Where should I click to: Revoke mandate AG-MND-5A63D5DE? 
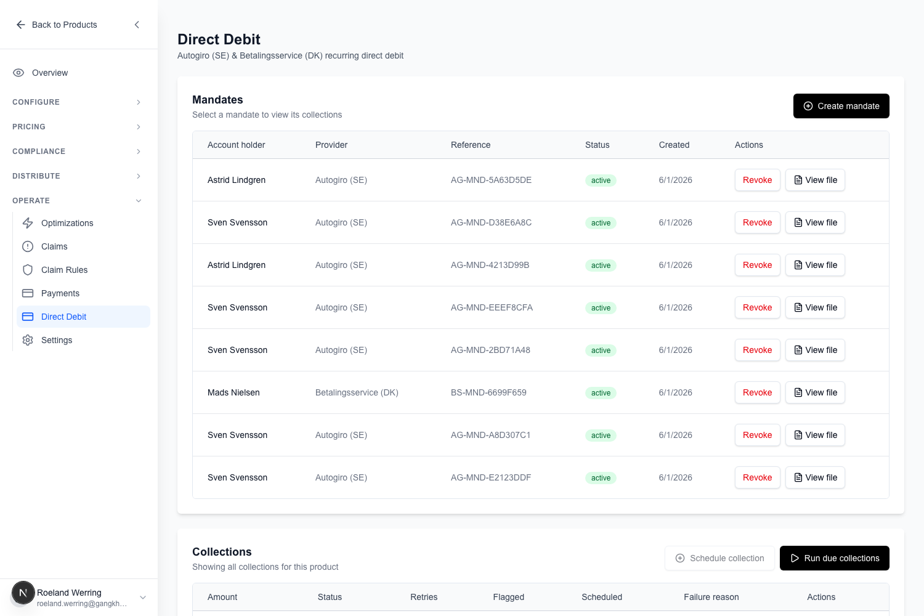758,180
